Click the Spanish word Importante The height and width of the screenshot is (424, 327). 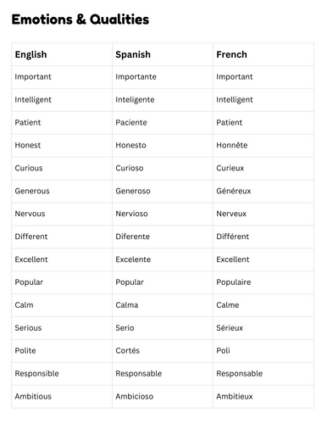pyautogui.click(x=136, y=77)
